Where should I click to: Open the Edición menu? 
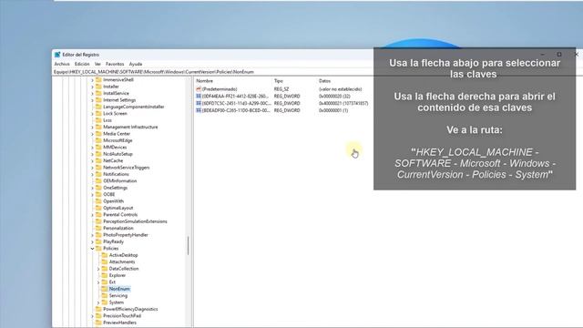[x=82, y=64]
